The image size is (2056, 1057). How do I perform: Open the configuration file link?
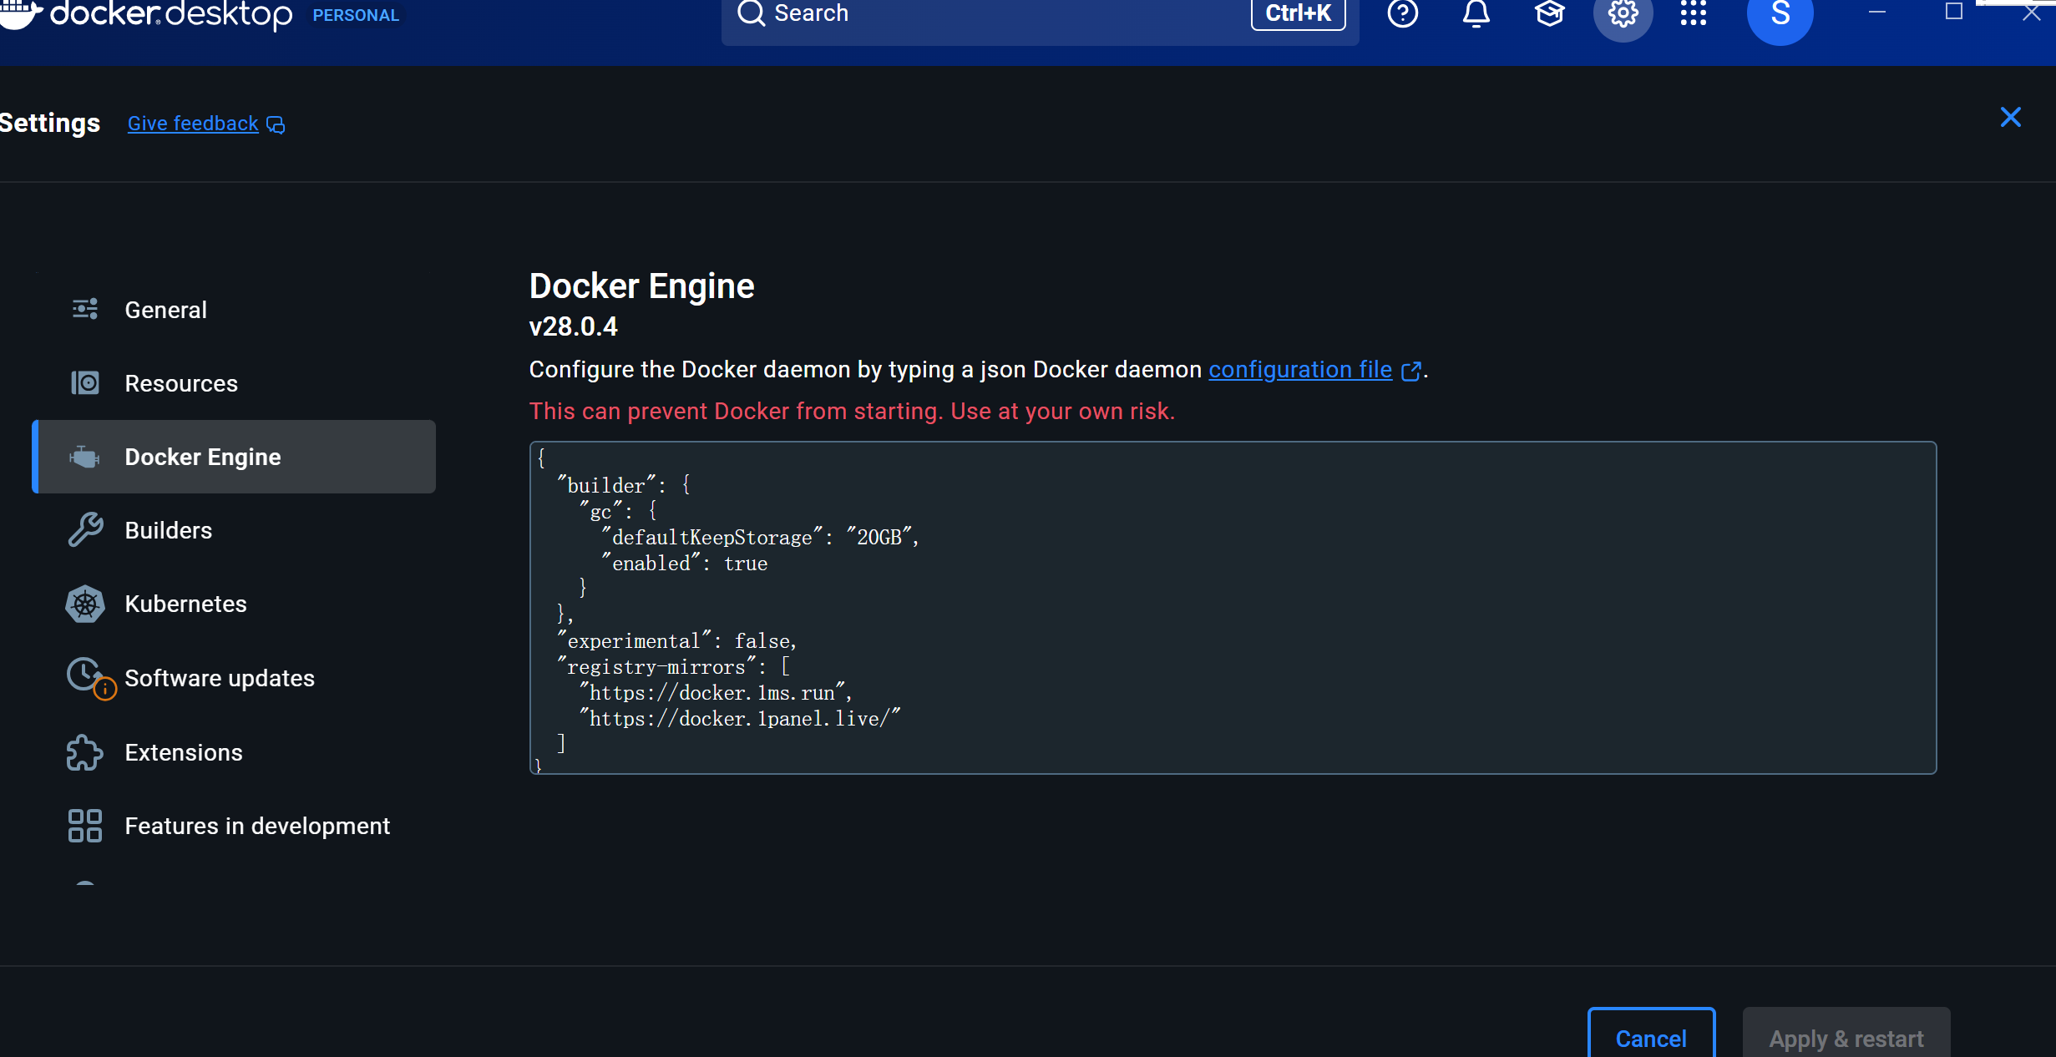[x=1299, y=369]
